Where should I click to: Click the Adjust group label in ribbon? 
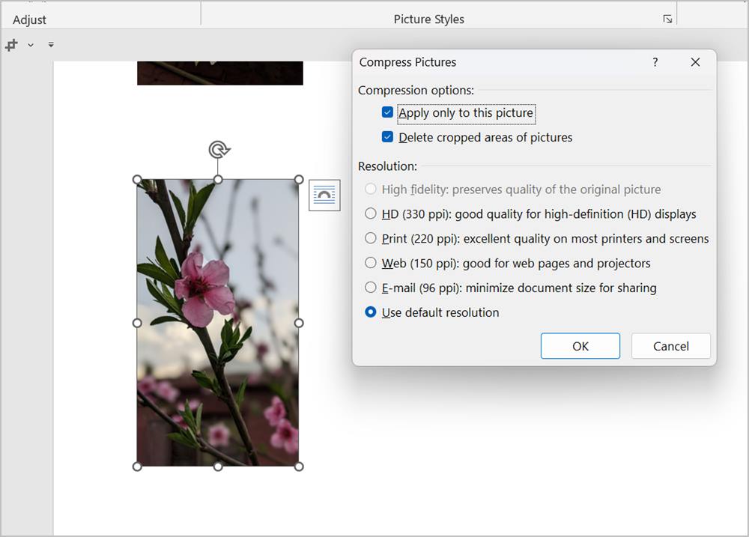pyautogui.click(x=30, y=19)
